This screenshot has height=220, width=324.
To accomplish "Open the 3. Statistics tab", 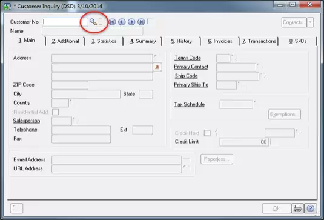I will tap(104, 41).
